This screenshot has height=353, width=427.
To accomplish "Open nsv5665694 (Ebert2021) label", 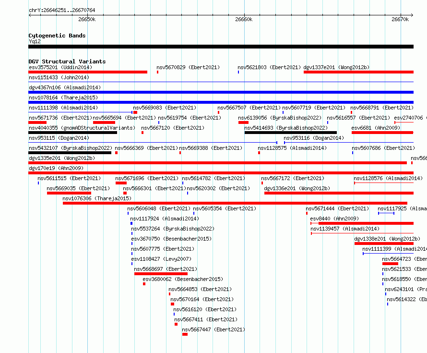I will pos(124,118).
